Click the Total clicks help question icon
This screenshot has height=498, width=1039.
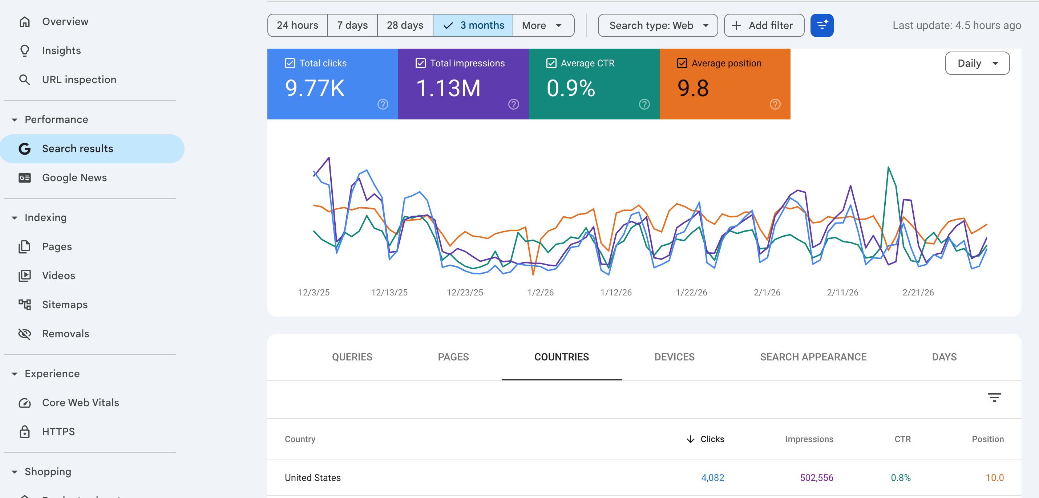click(383, 104)
